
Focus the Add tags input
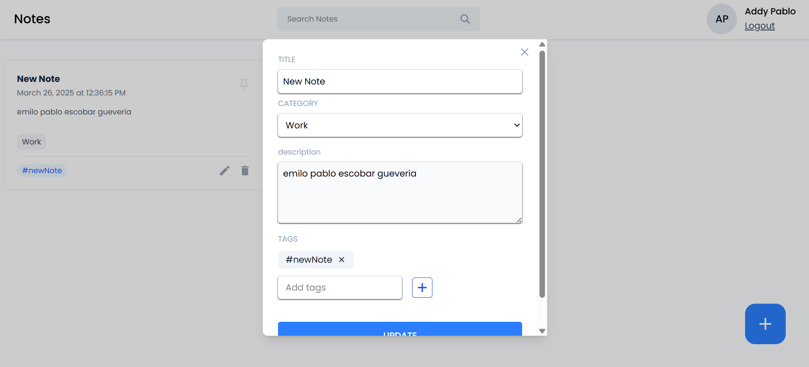(x=340, y=288)
